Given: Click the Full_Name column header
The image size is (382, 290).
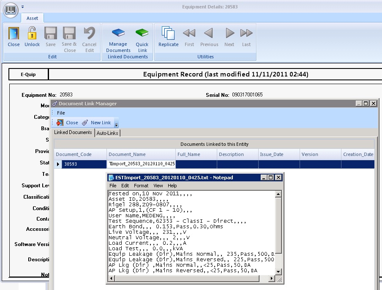Looking at the screenshot, I should (196, 154).
